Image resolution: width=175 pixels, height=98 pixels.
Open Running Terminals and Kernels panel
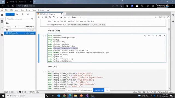(x=2, y=21)
